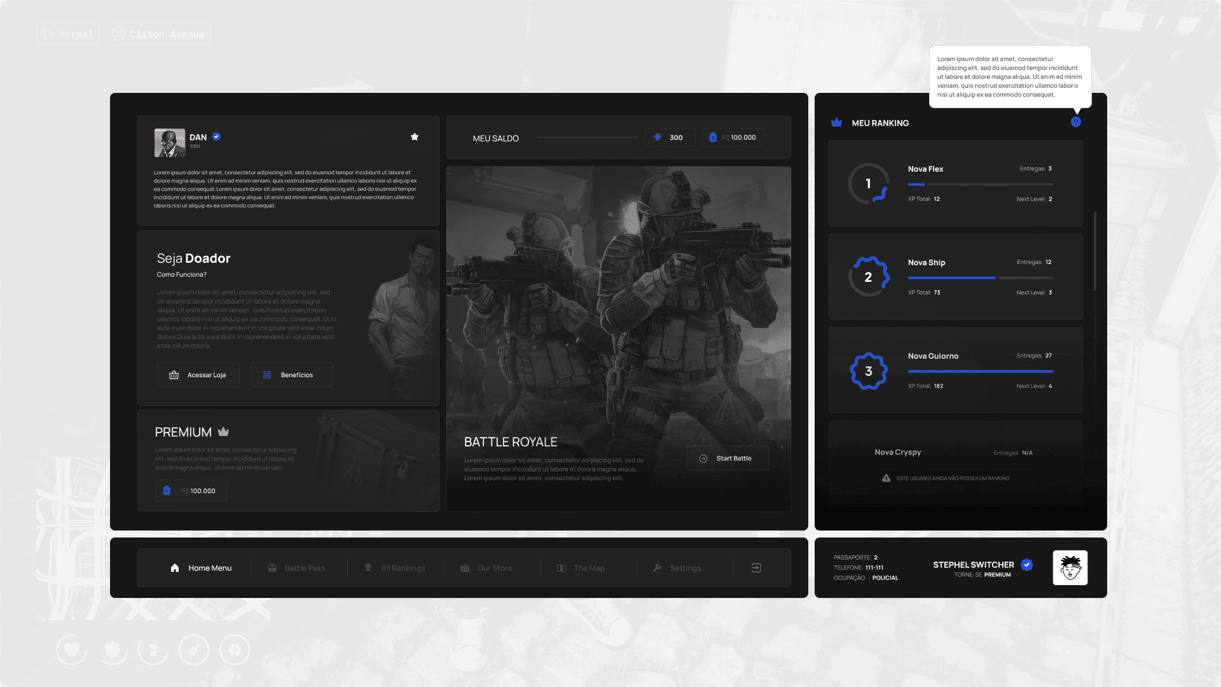Open the Home Menu tab

[x=201, y=568]
